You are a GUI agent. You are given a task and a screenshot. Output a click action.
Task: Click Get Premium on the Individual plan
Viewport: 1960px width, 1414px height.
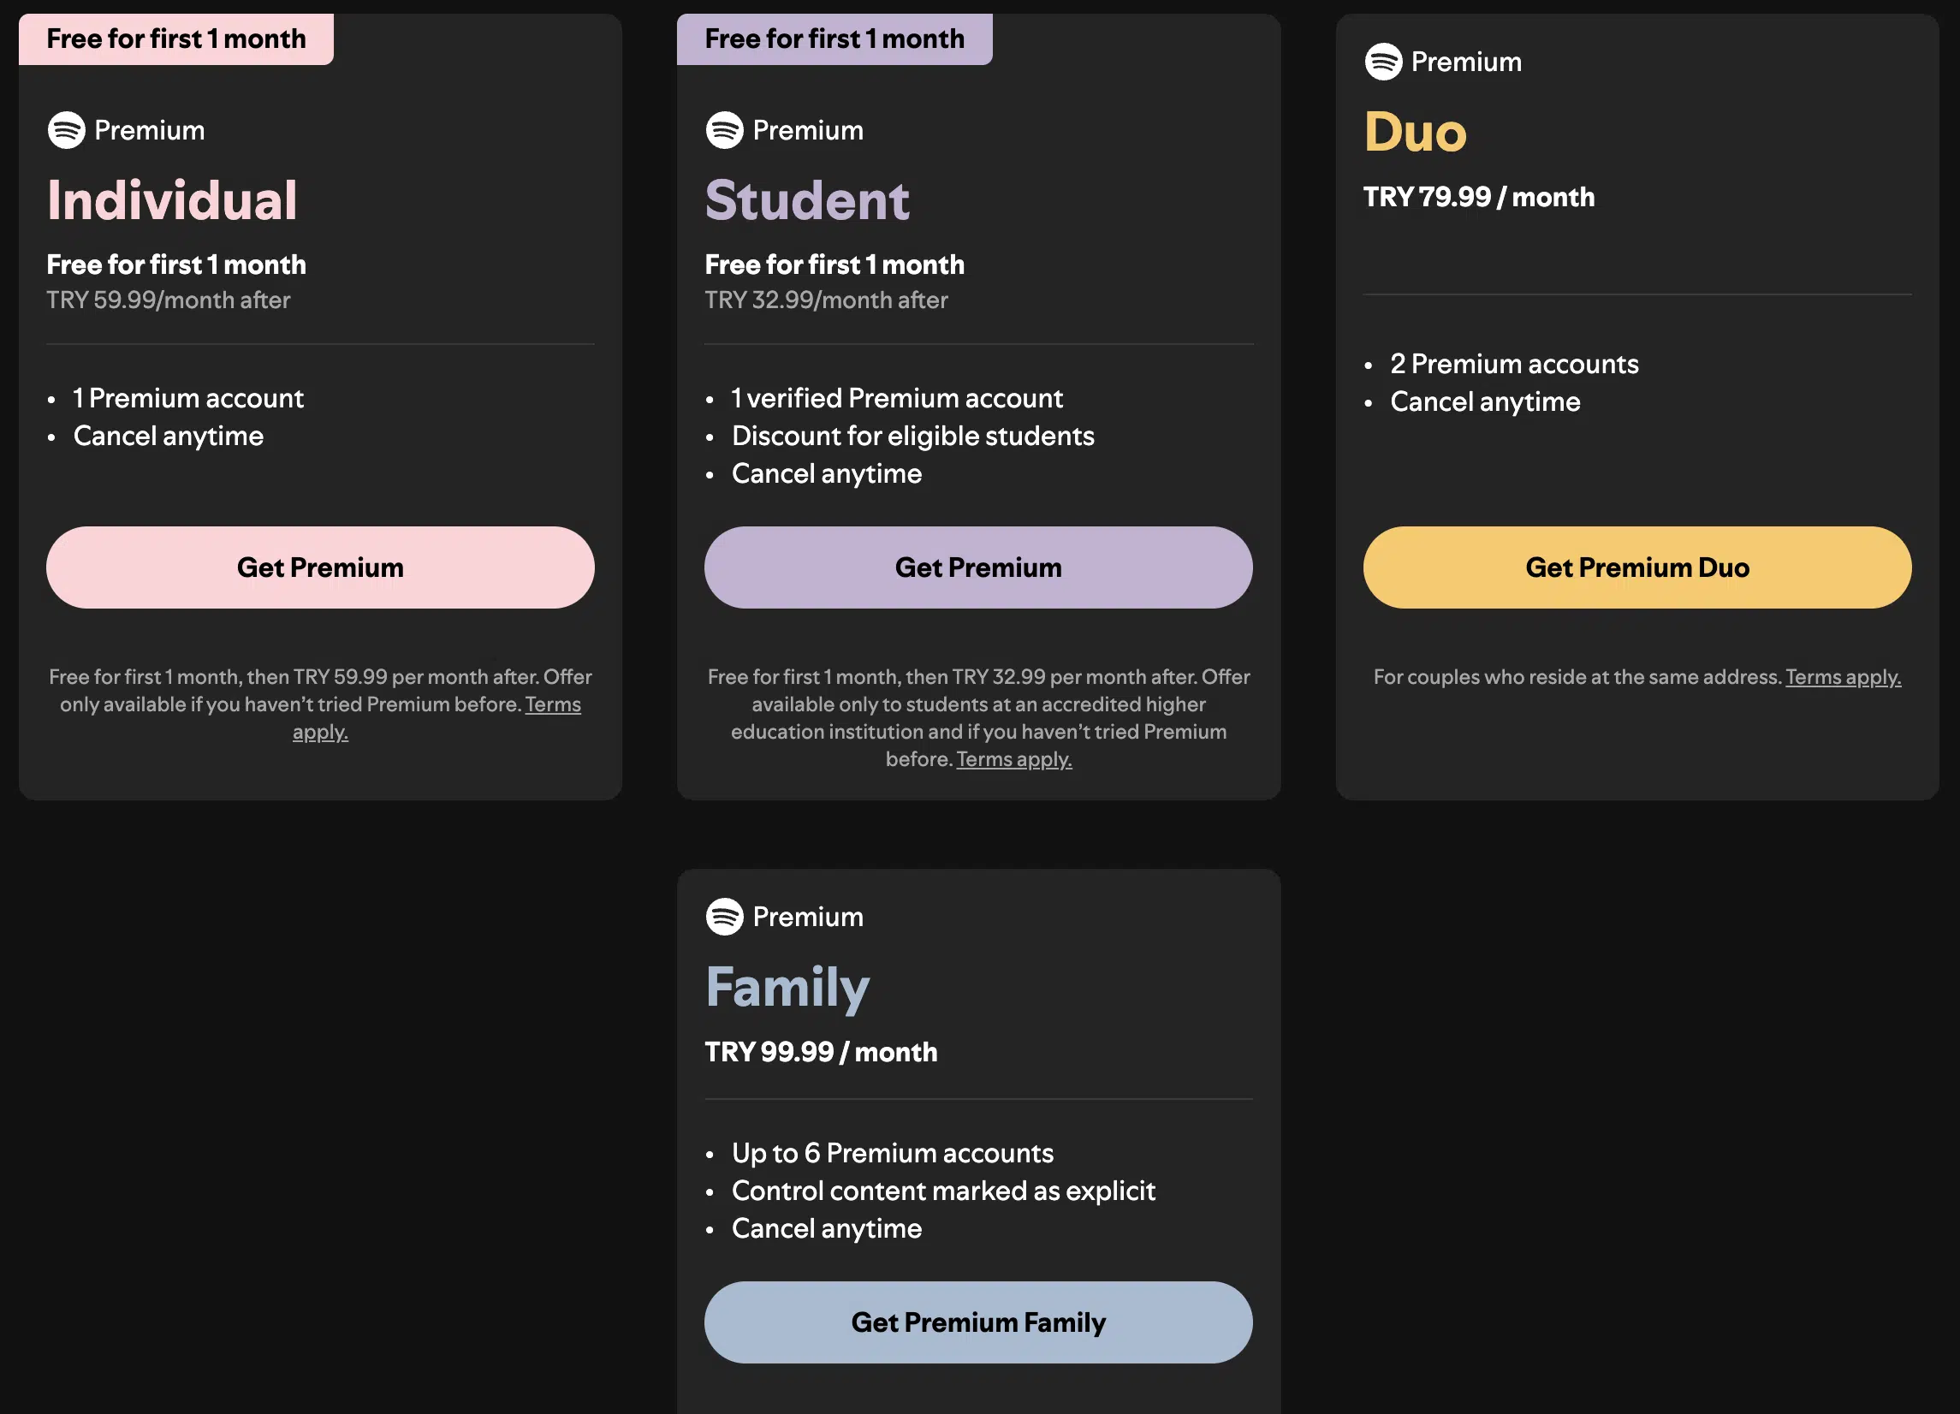[320, 567]
